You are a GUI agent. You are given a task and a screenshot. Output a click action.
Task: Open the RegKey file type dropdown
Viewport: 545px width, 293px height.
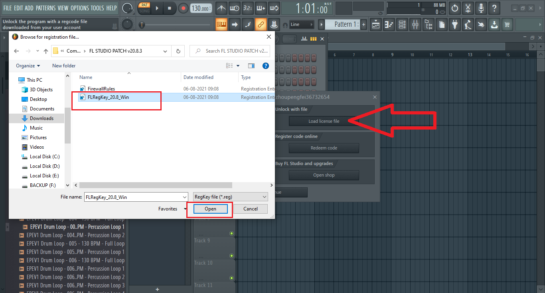[x=230, y=197]
